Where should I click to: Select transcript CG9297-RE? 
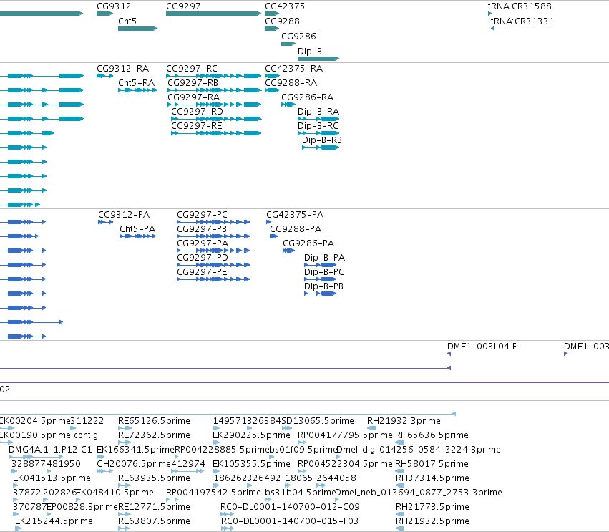click(216, 133)
